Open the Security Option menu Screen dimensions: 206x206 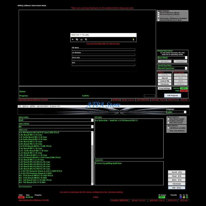43,106
